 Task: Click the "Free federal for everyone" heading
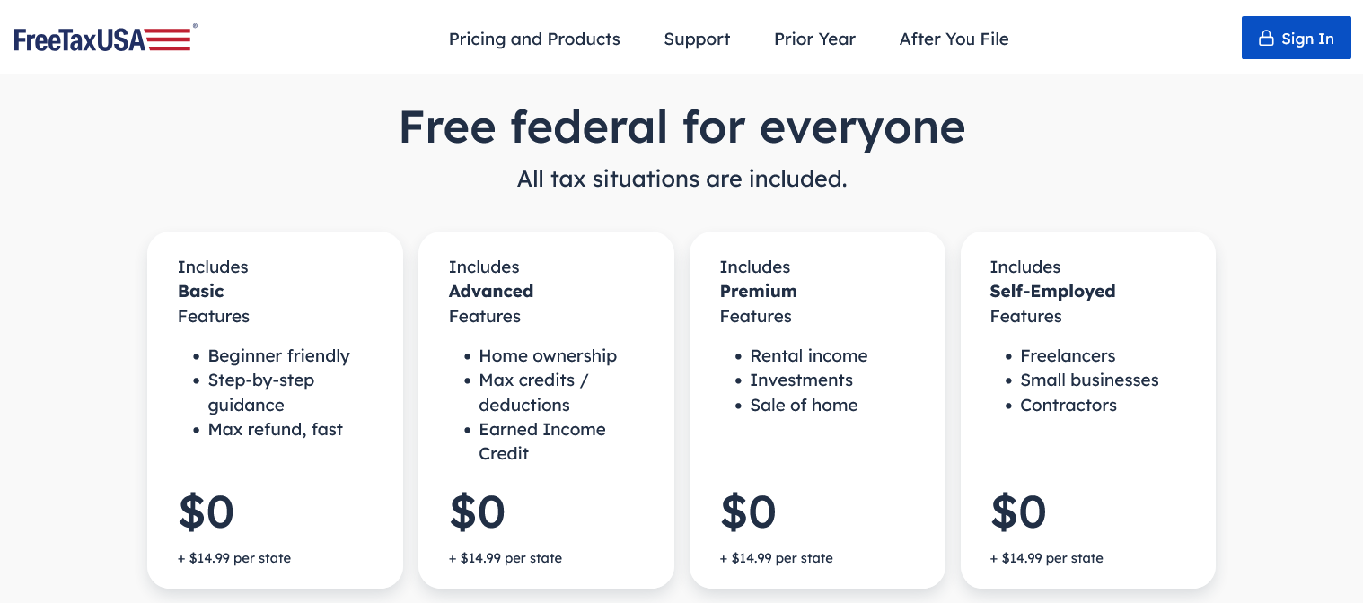pos(681,127)
